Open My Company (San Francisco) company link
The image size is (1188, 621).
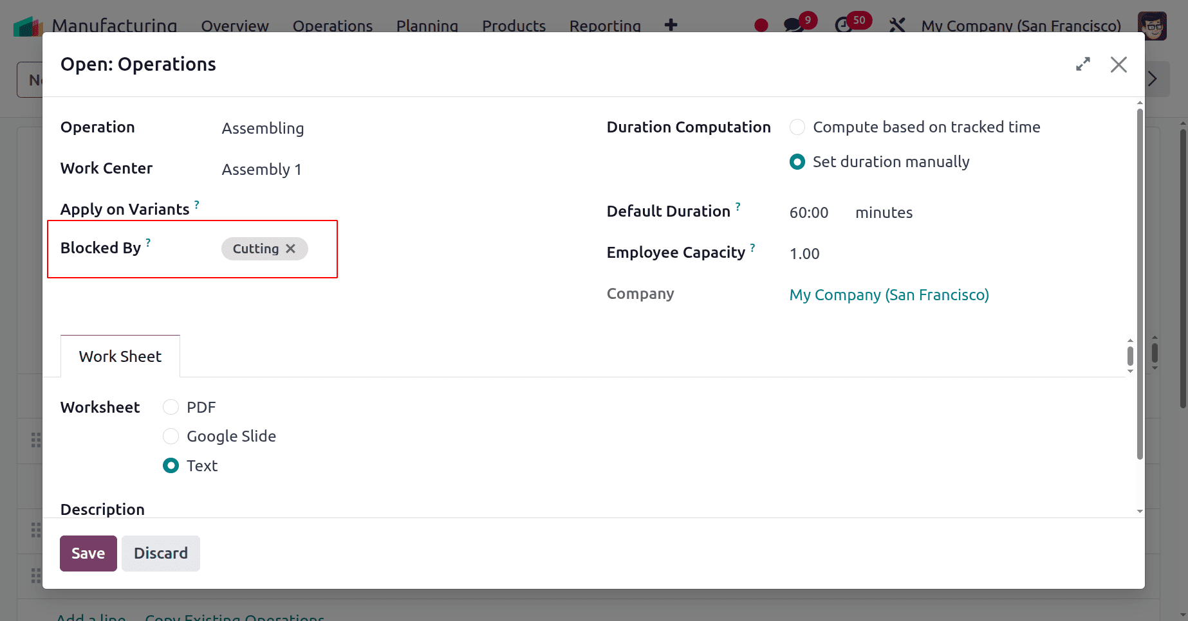point(889,295)
